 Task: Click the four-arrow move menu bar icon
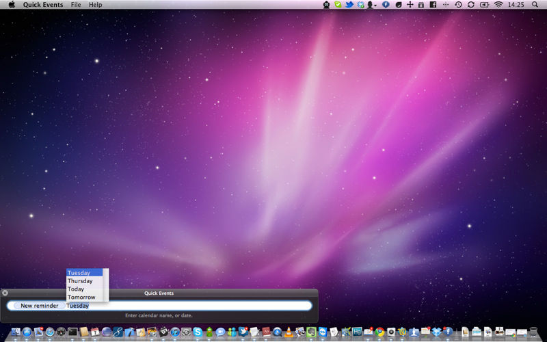[x=410, y=5]
